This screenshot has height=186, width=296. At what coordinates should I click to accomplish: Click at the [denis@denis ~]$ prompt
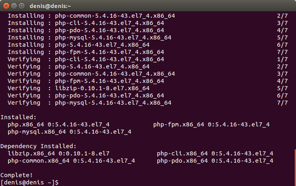pos(30,182)
